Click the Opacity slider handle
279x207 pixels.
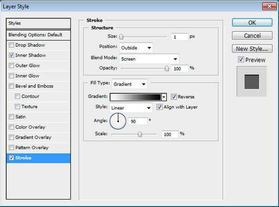click(167, 68)
